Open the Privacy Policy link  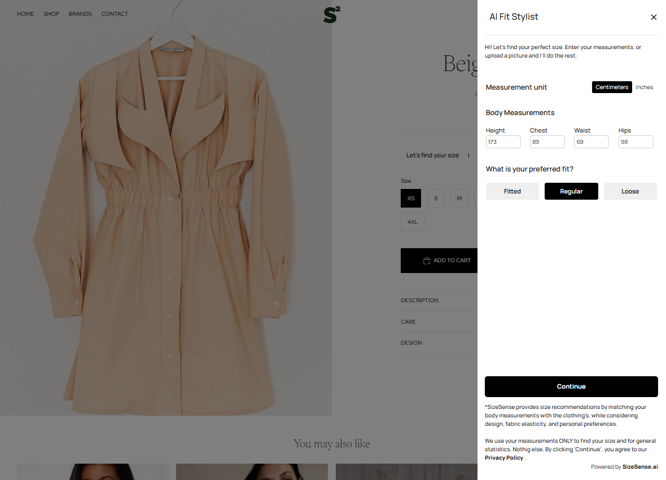[x=503, y=458]
